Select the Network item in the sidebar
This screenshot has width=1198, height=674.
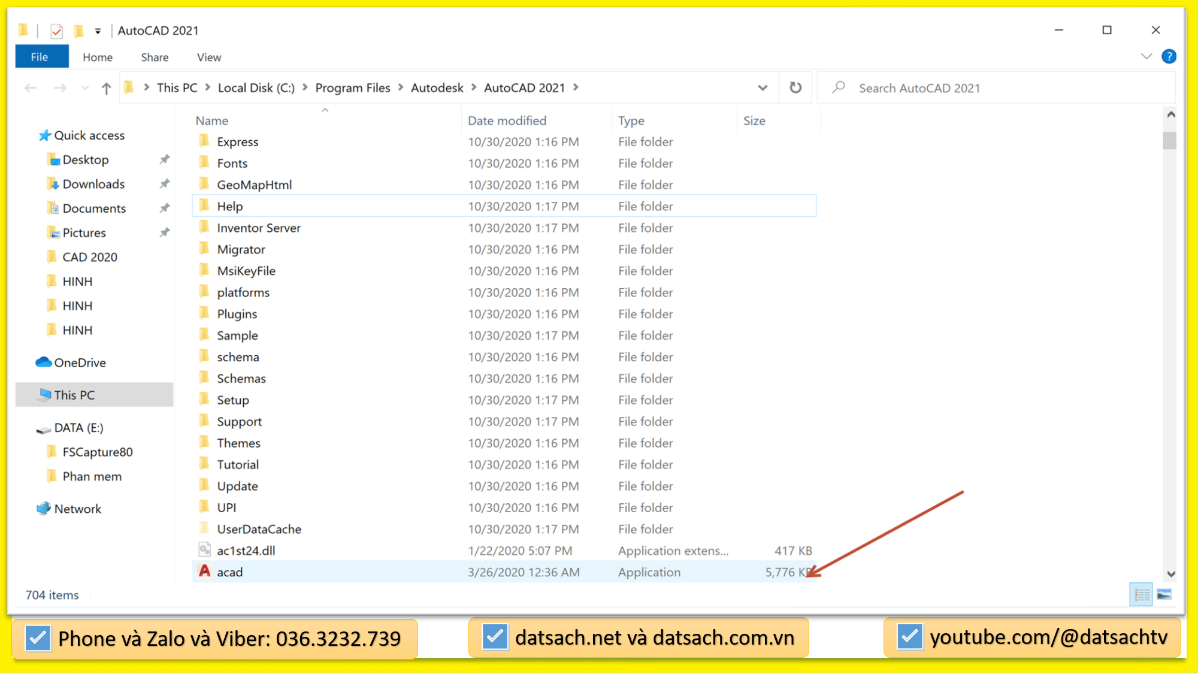[77, 508]
